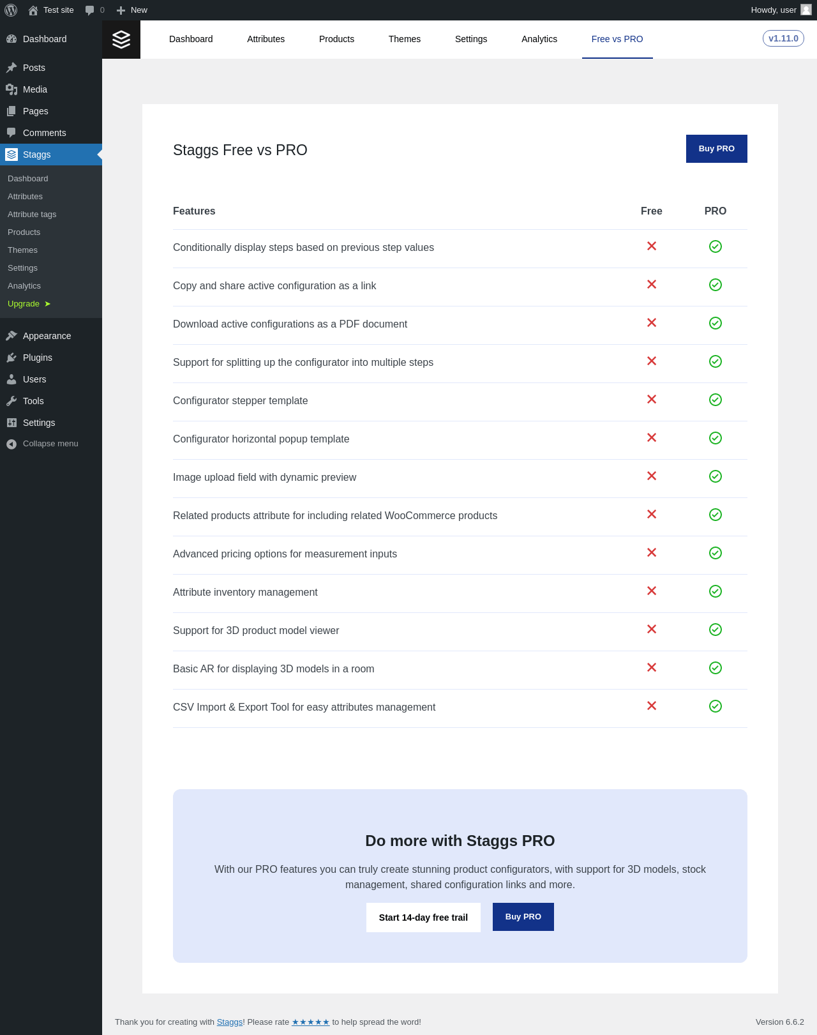Click the Staggs Free vs PRO heading
Viewport: 817px width, 1035px height.
point(240,150)
